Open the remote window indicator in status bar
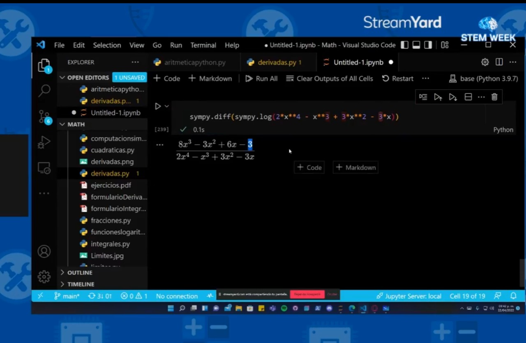This screenshot has height=343, width=526. pyautogui.click(x=40, y=296)
